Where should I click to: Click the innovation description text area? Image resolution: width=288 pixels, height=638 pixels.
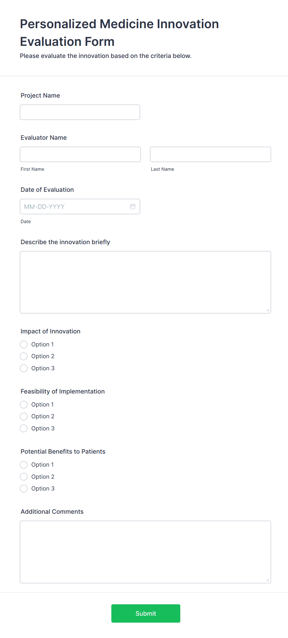click(145, 282)
